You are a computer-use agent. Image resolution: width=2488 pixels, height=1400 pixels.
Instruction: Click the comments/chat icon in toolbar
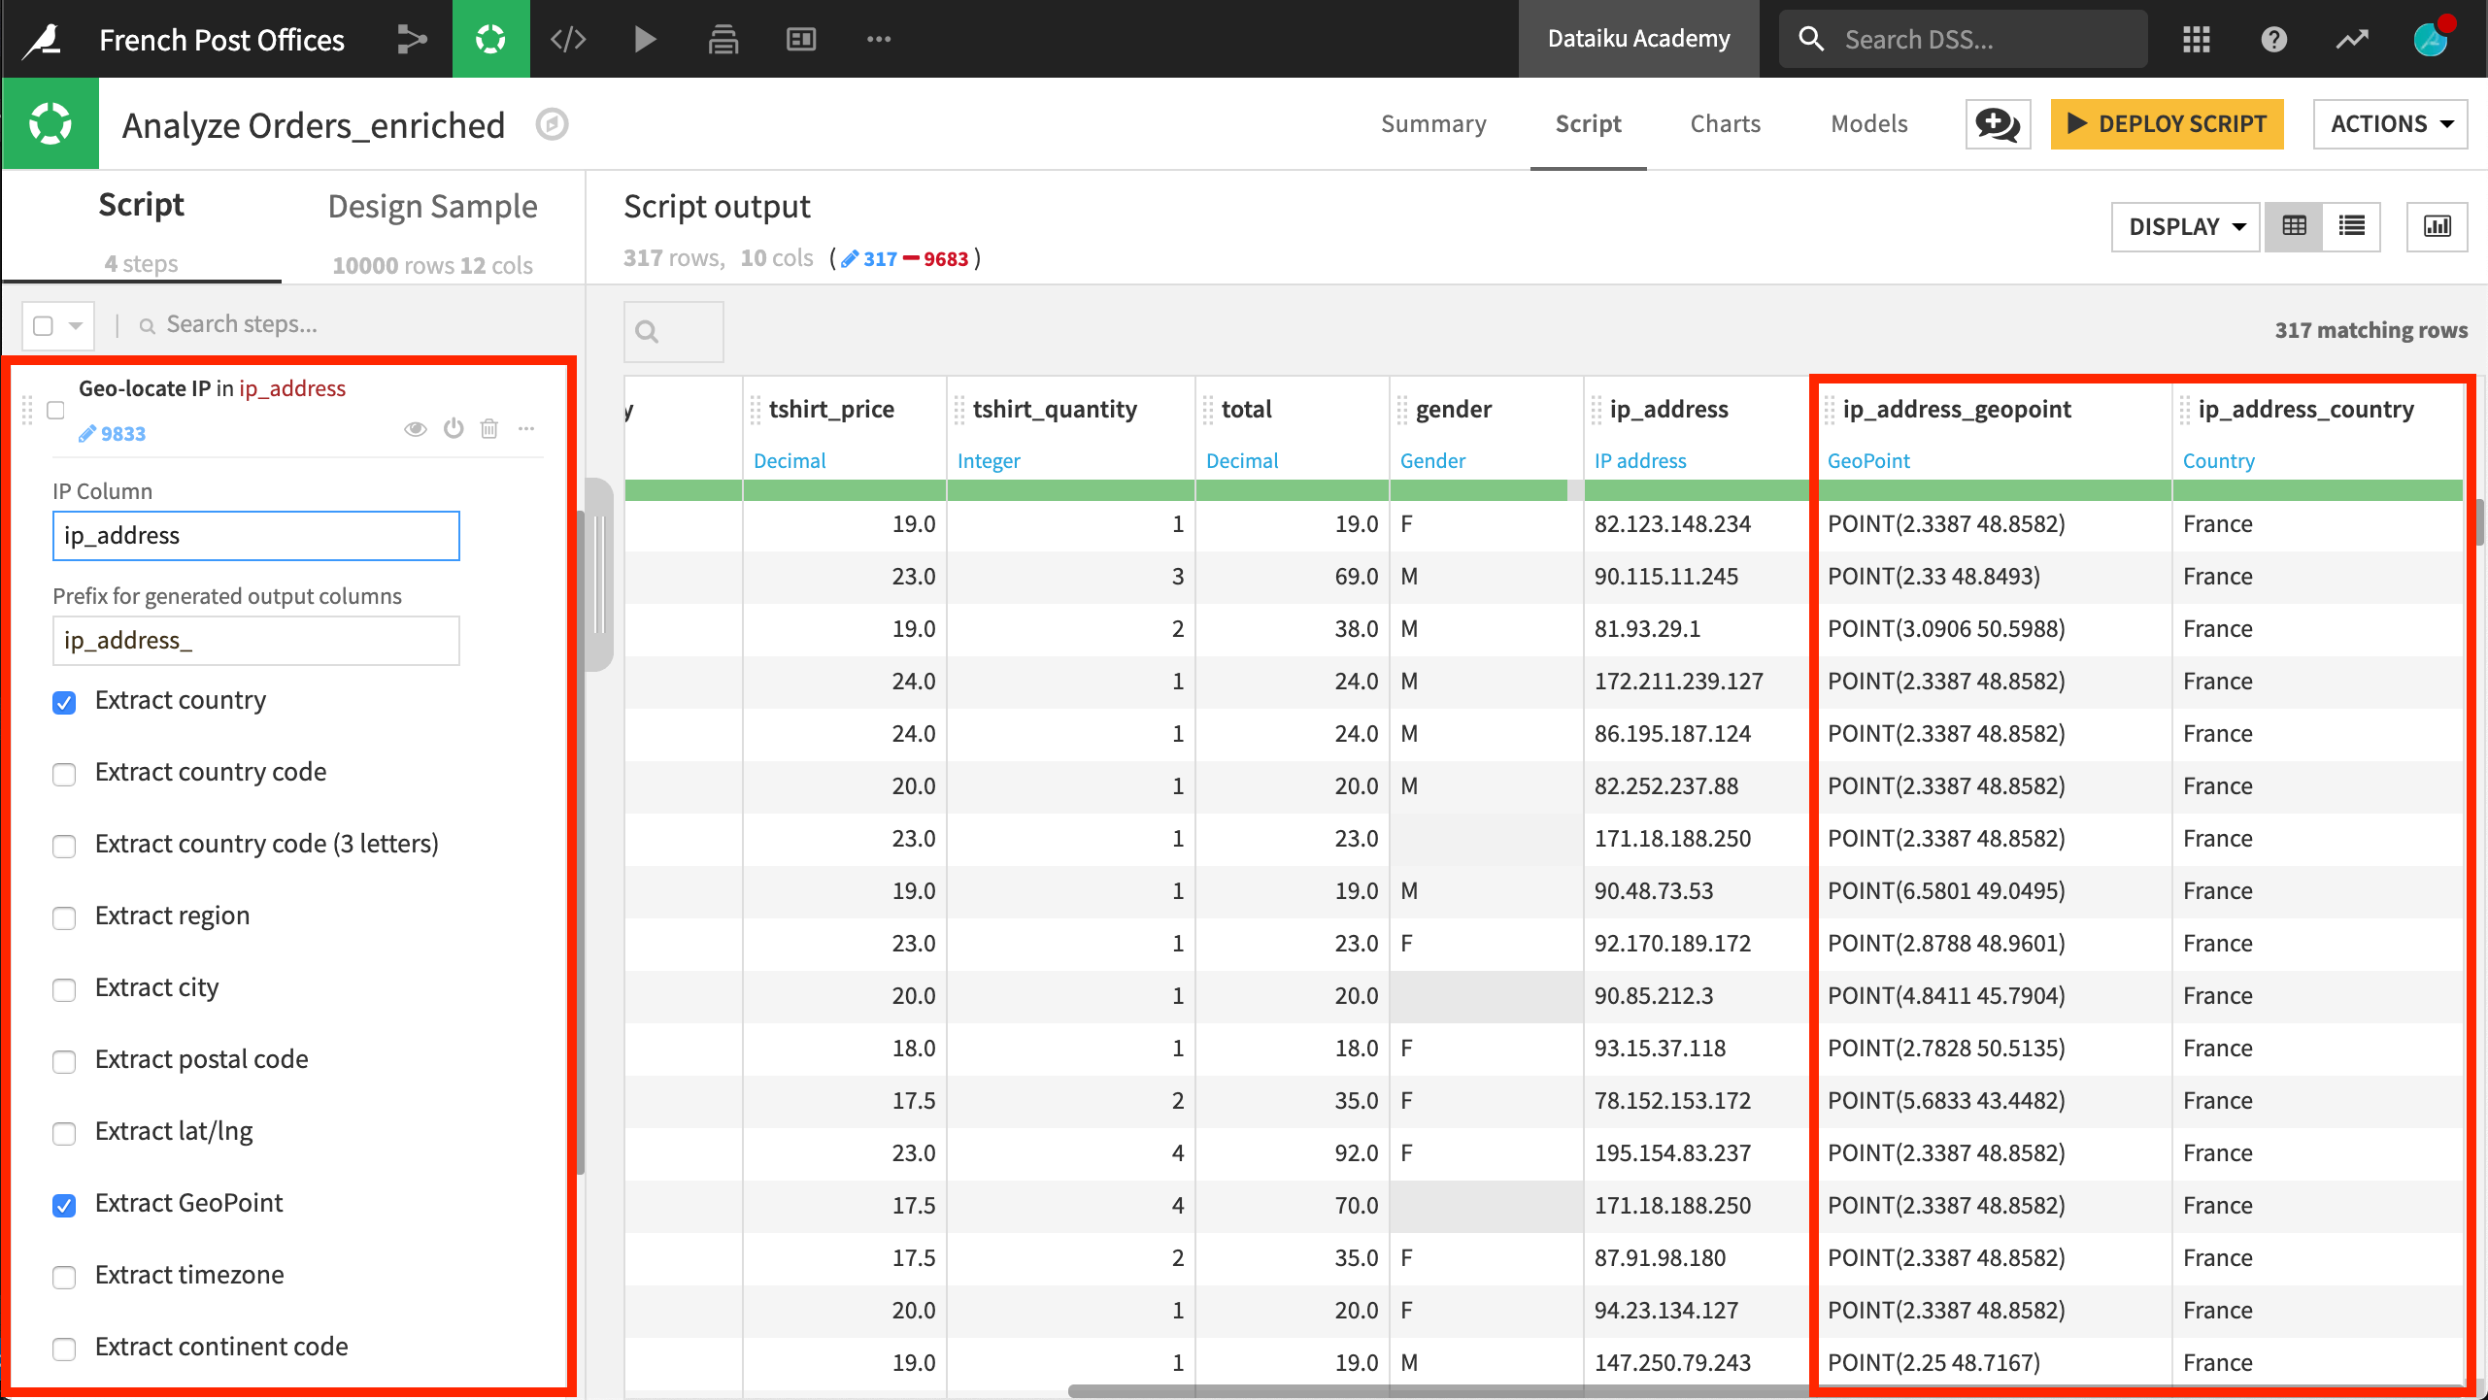coord(1996,123)
